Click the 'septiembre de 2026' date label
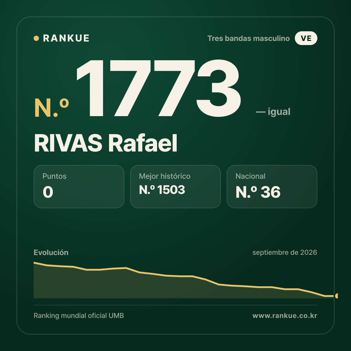Image resolution: width=351 pixels, height=351 pixels. click(285, 252)
